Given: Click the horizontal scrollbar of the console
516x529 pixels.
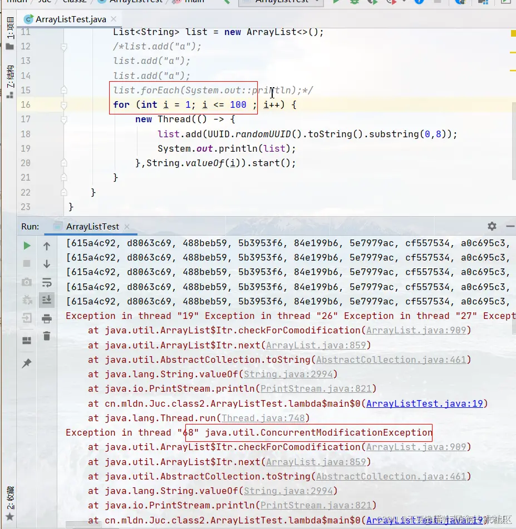Looking at the screenshot, I should 83,525.
